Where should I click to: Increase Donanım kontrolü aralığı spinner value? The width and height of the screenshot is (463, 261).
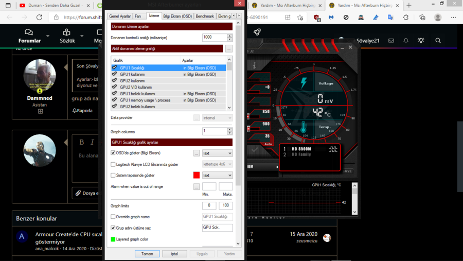click(x=229, y=36)
